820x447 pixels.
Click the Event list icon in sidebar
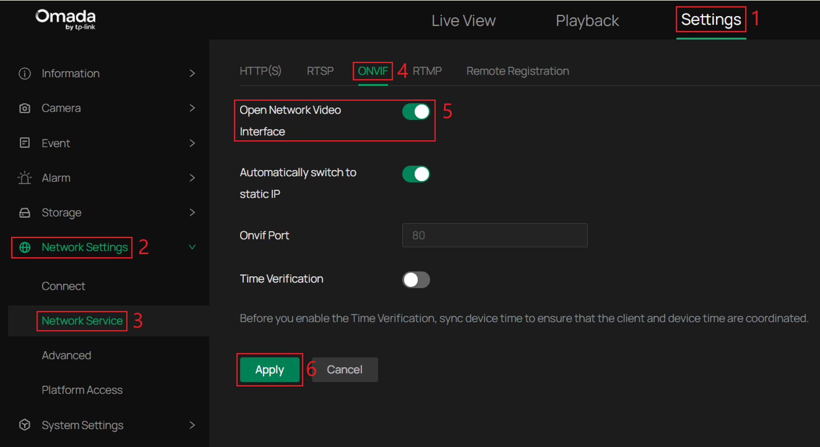(25, 143)
